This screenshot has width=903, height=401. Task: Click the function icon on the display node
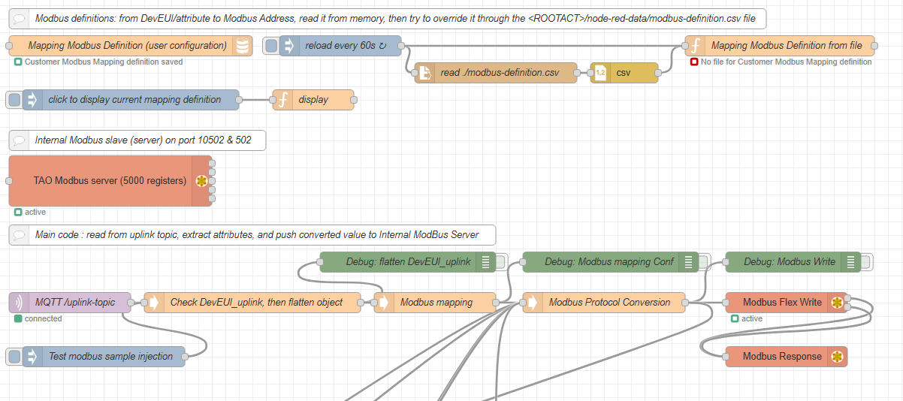tap(283, 100)
